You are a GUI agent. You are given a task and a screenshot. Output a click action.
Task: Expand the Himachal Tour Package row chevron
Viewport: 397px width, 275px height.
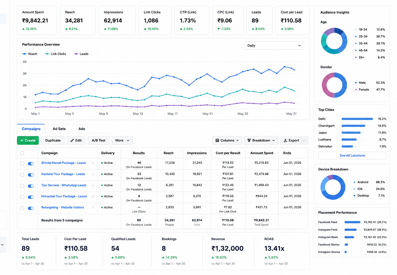(x=93, y=197)
